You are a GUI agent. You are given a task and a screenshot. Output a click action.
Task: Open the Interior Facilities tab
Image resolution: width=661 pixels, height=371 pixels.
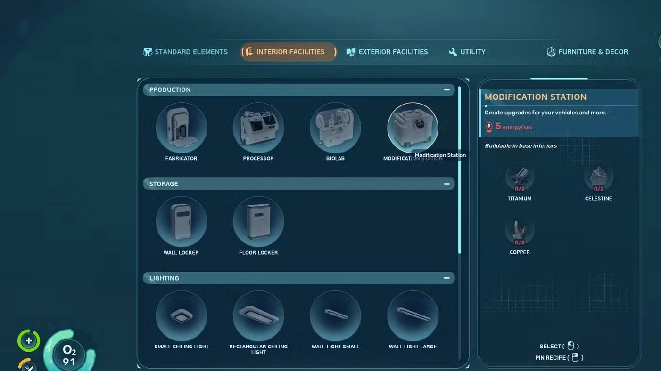pos(289,52)
